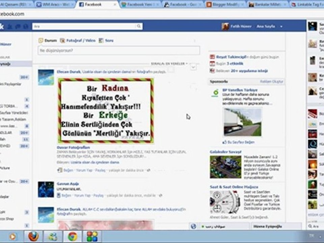Click birthday gift icon beside Reşat Takımcıgil
The height and width of the screenshot is (243, 324).
click(x=212, y=57)
